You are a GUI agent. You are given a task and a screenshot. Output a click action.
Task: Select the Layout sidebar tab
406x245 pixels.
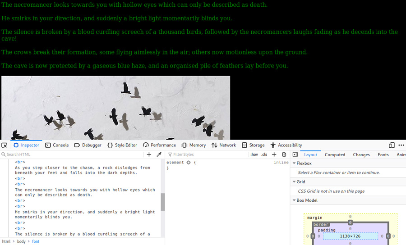click(310, 154)
